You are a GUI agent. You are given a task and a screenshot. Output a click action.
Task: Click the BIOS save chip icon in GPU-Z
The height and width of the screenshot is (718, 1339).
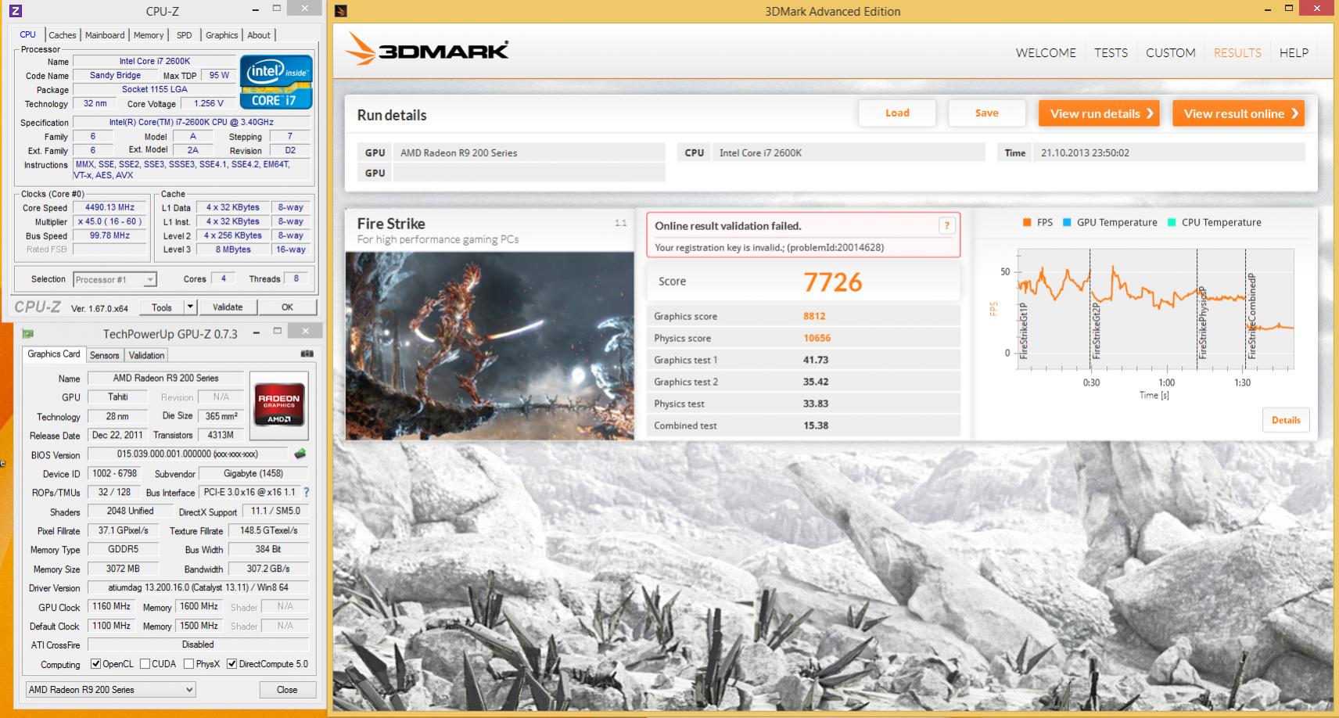tap(300, 454)
